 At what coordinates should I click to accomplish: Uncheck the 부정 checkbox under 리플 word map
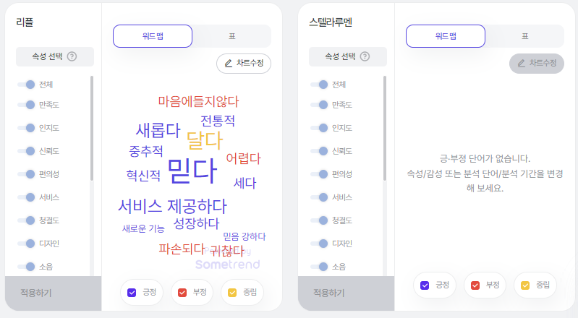click(182, 293)
